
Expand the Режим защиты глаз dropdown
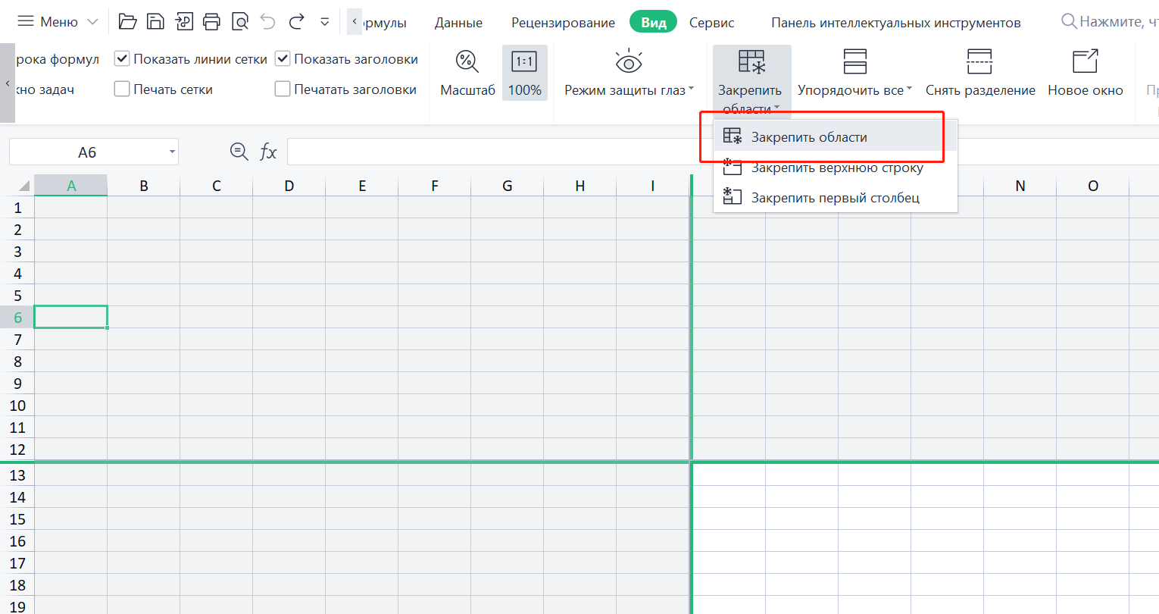coord(691,90)
